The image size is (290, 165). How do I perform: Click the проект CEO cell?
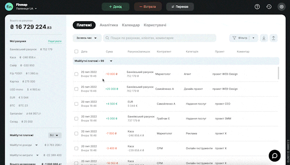[x=223, y=104]
